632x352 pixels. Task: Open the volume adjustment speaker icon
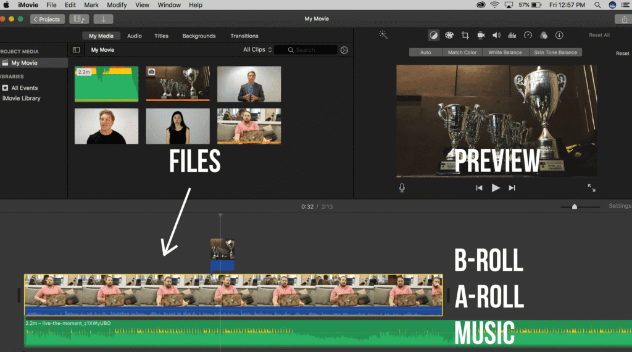[x=496, y=35]
